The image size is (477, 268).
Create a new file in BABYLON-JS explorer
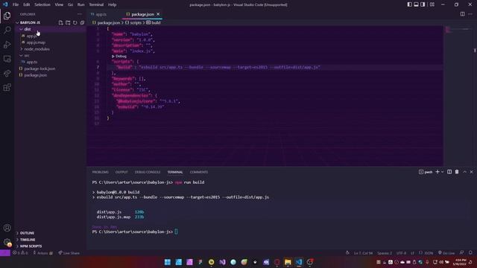pyautogui.click(x=60, y=22)
